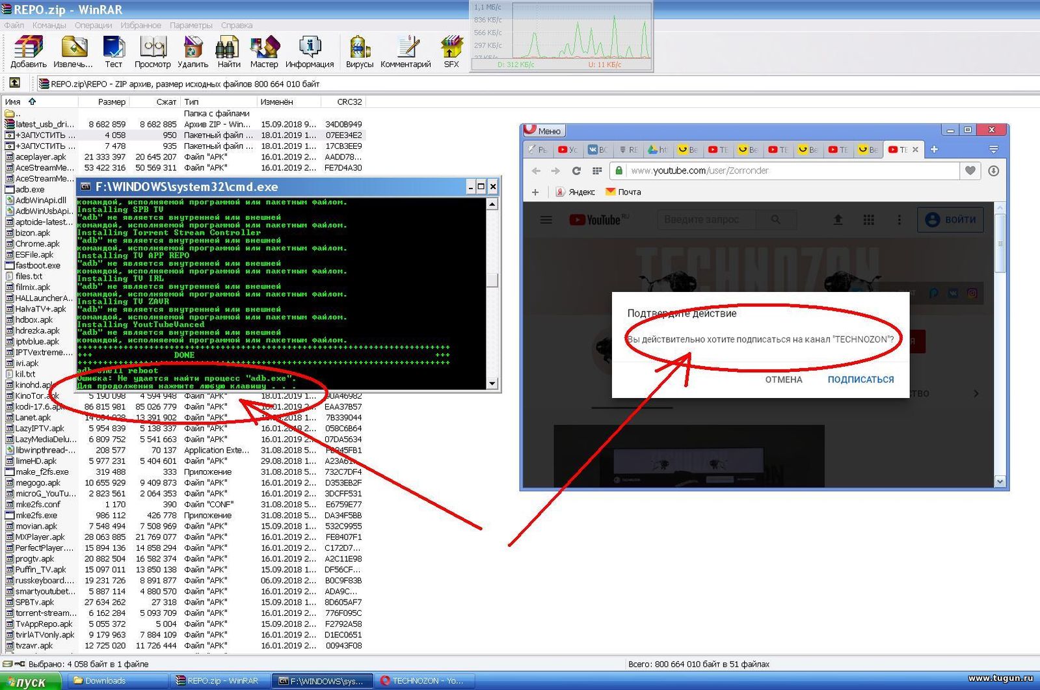Select the tvzavr.apk file row
The height and width of the screenshot is (690, 1040).
183,646
